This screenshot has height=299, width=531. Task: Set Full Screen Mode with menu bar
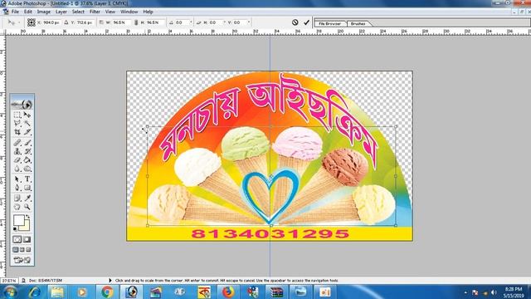pyautogui.click(x=22, y=250)
